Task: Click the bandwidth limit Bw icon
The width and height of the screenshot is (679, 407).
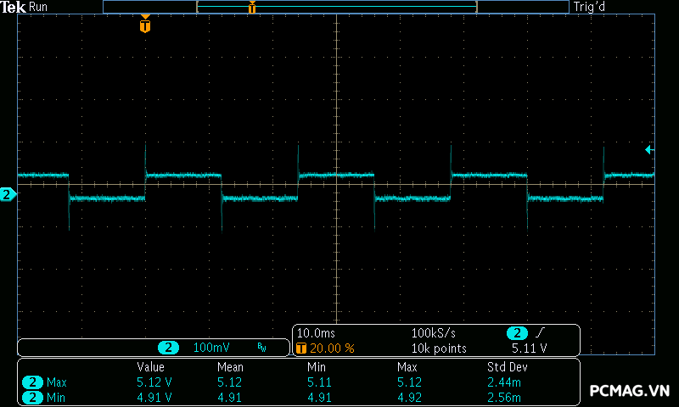Action: click(x=261, y=348)
